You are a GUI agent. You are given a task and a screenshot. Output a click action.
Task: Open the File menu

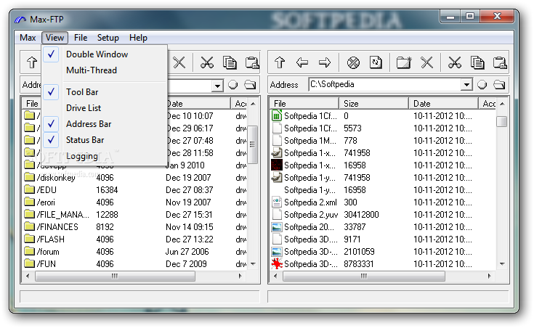click(81, 38)
